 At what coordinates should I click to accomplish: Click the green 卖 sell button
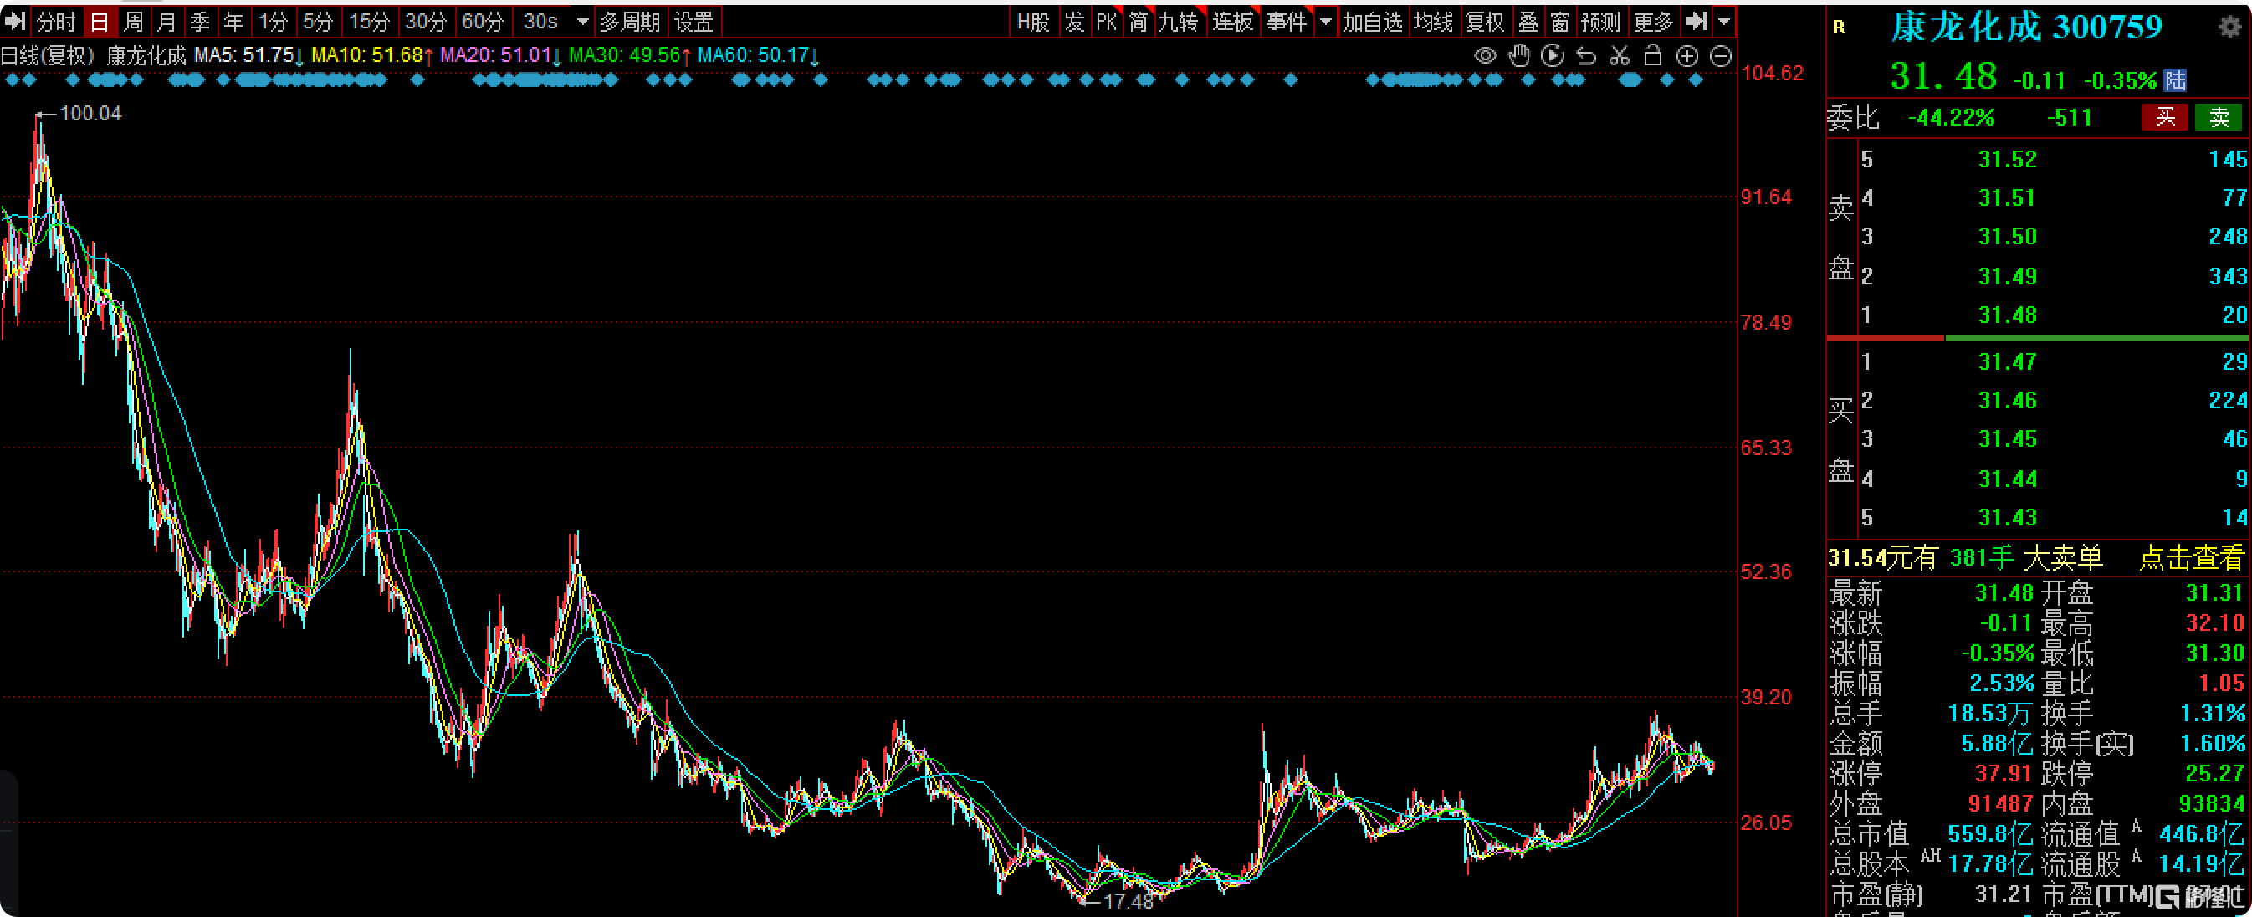click(2218, 117)
